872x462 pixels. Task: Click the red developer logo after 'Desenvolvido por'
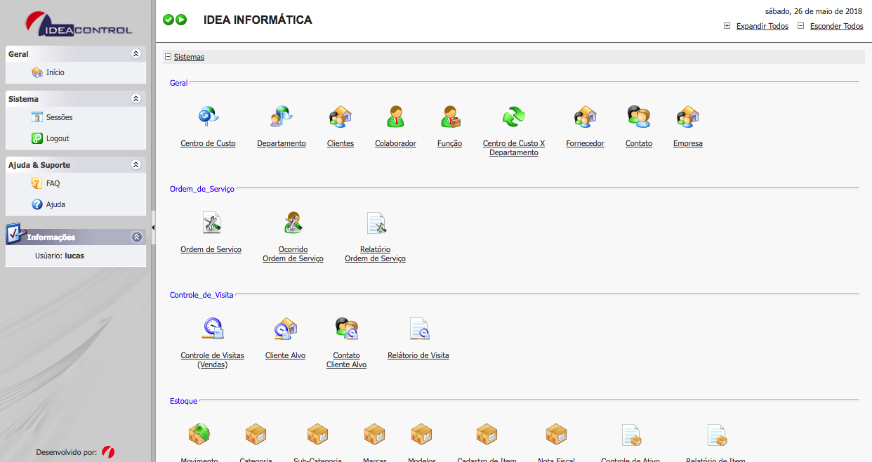click(x=108, y=452)
